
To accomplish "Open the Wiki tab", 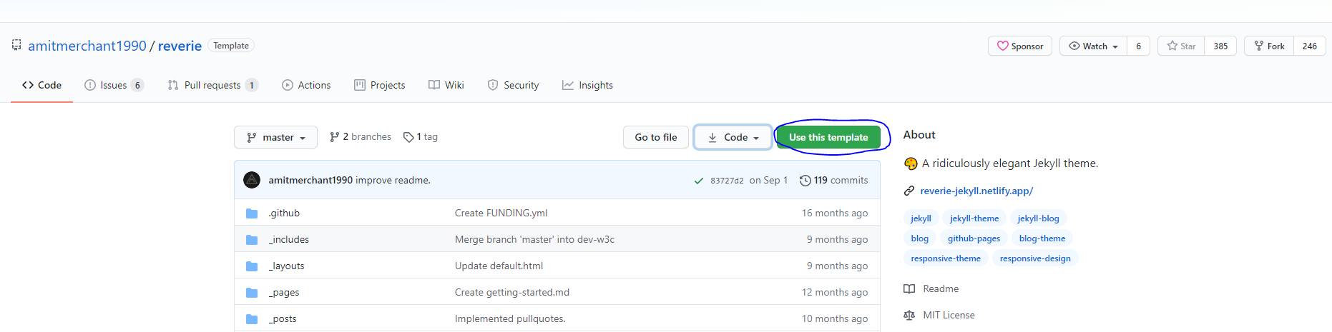I will [x=446, y=85].
